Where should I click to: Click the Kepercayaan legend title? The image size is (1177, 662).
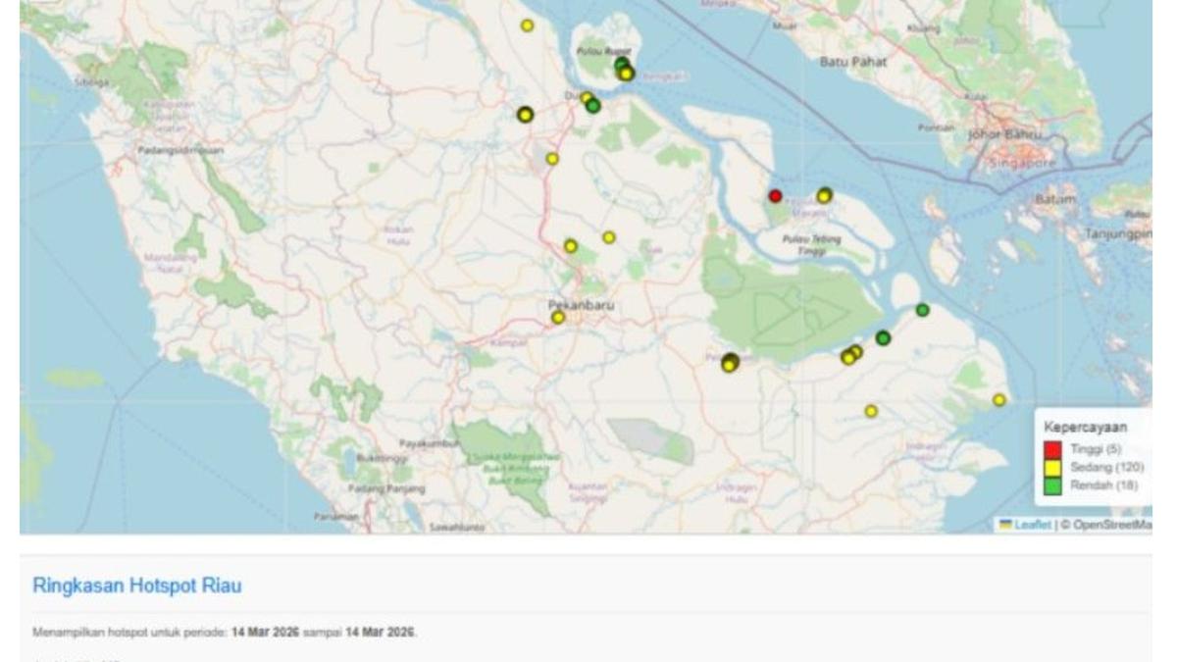coord(1086,428)
